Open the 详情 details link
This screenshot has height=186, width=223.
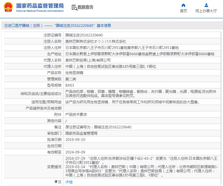(x=69, y=182)
